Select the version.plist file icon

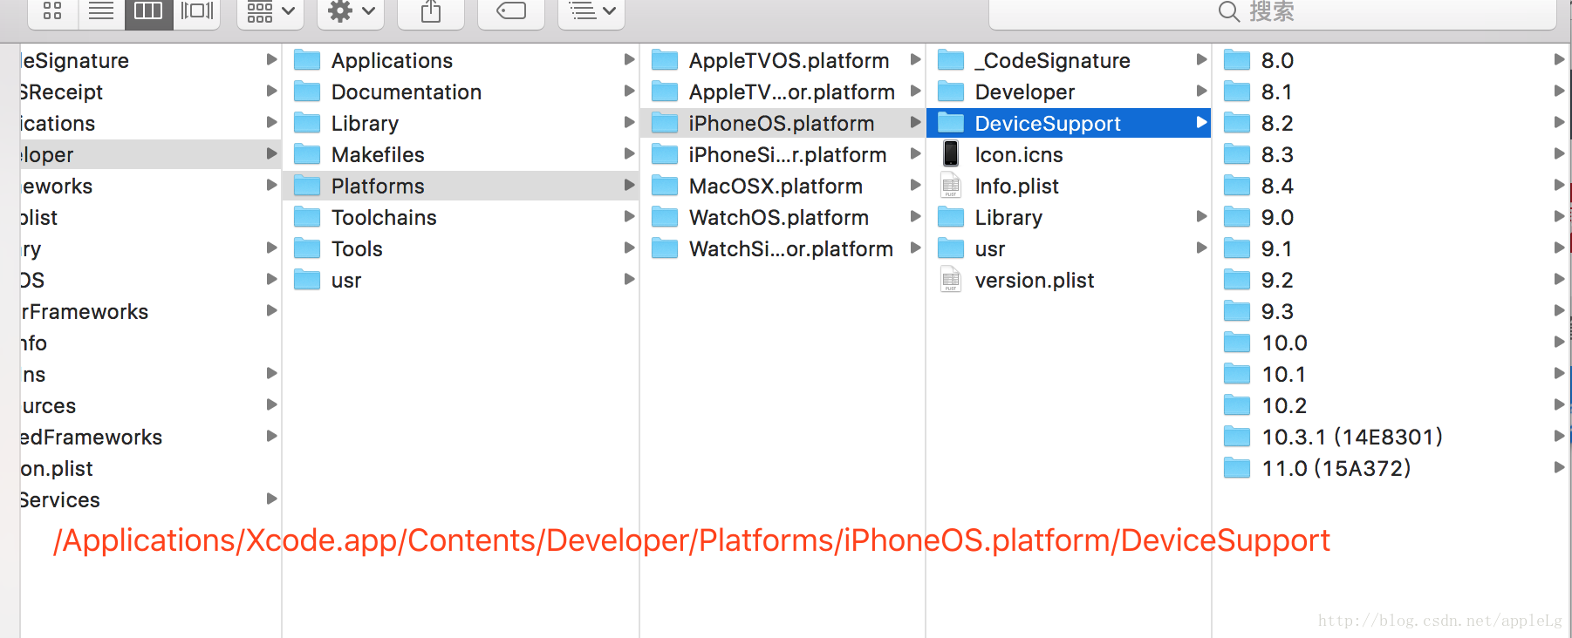[x=951, y=280]
